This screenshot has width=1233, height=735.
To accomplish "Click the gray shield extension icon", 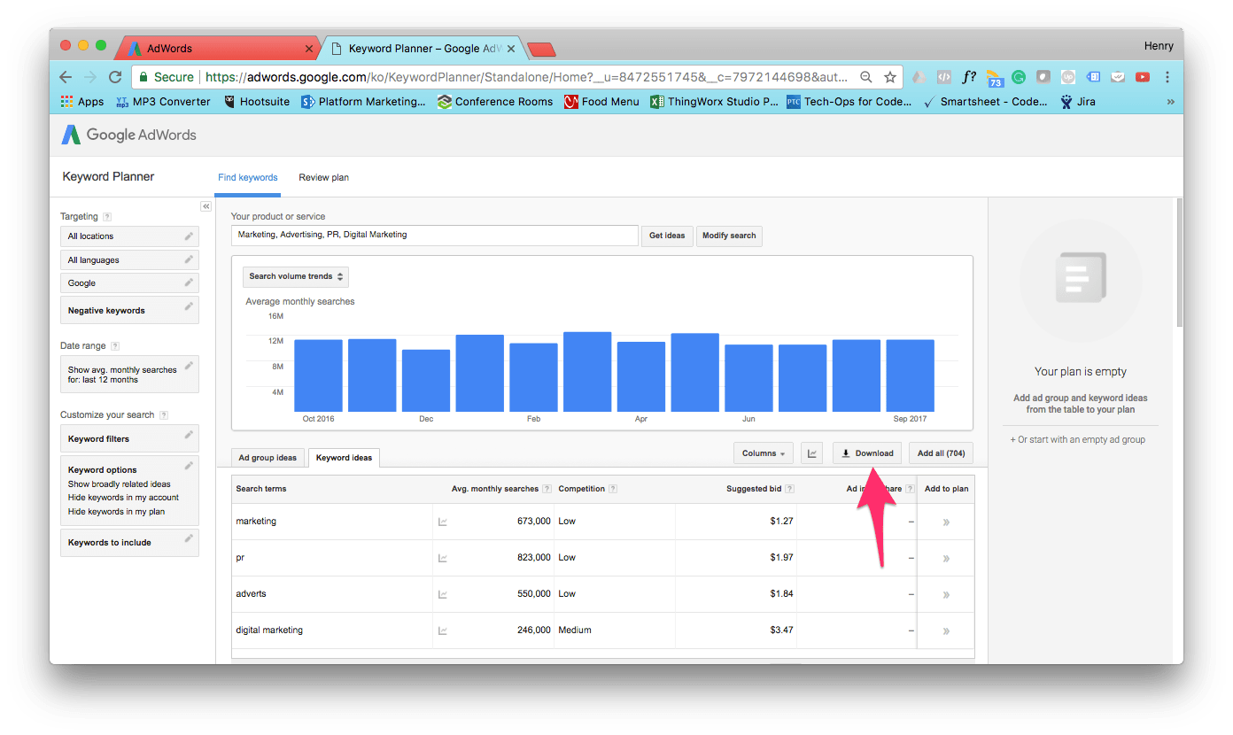I will click(1043, 77).
